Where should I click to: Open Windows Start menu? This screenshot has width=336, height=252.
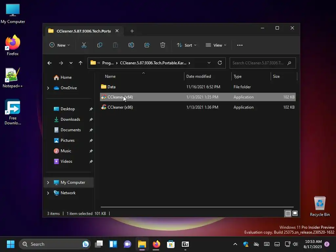pos(10,244)
